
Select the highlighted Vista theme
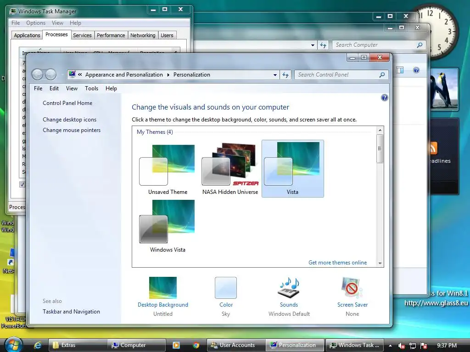[x=292, y=169]
